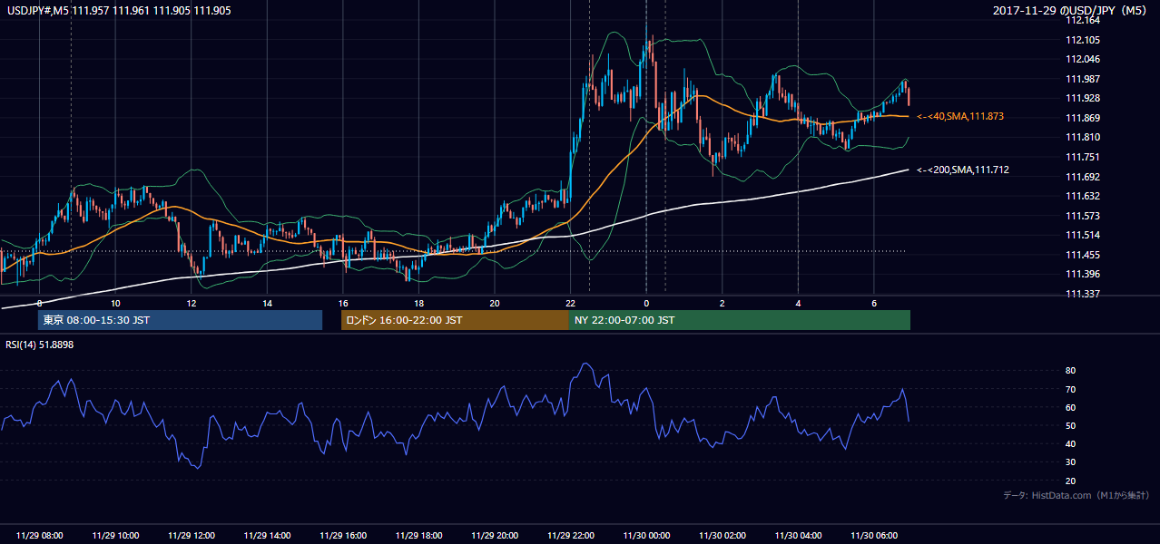
Task: Click price axis label 111.928
Action: 1082,98
